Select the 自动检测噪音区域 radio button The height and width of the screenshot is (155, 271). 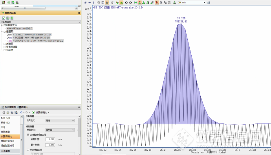pyautogui.click(x=28, y=135)
